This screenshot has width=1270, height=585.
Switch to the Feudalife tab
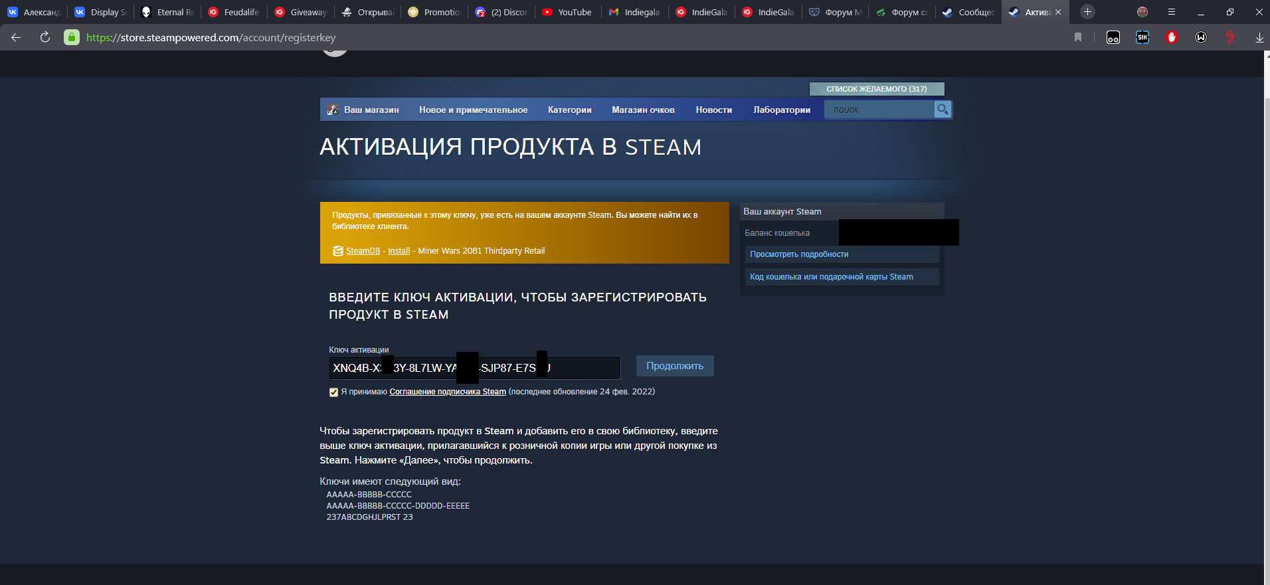click(234, 12)
